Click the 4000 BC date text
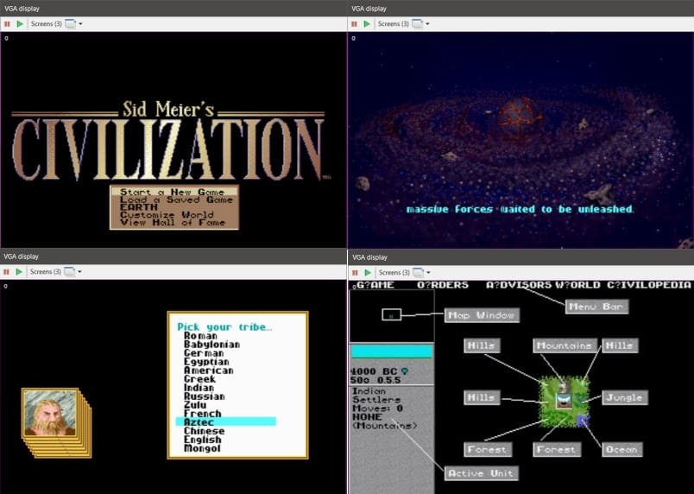Screen dimensions: 694x494 click(374, 371)
